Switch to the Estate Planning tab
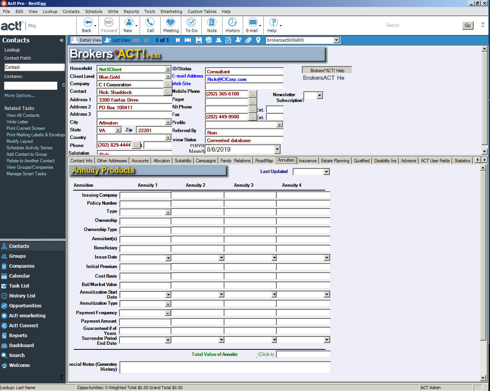Image resolution: width=490 pixels, height=391 pixels. pos(335,161)
